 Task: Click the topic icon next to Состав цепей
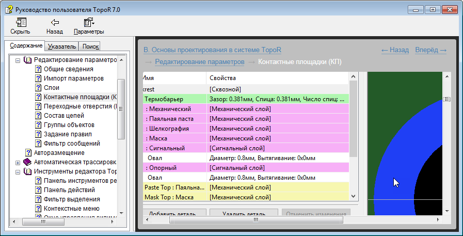coord(38,116)
